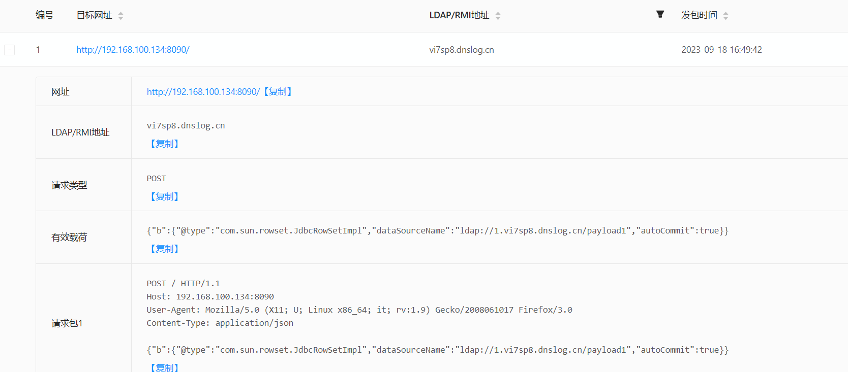
Task: Select detail value vi7sp8.dnslog.cn in monospace
Action: pyautogui.click(x=186, y=125)
